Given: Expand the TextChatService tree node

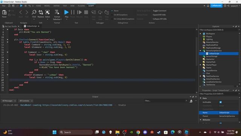Looking at the screenshot, I should point(200,76).
